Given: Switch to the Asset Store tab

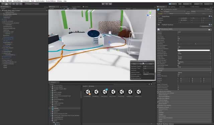Looking at the screenshot, I should pyautogui.click(x=76, y=7).
